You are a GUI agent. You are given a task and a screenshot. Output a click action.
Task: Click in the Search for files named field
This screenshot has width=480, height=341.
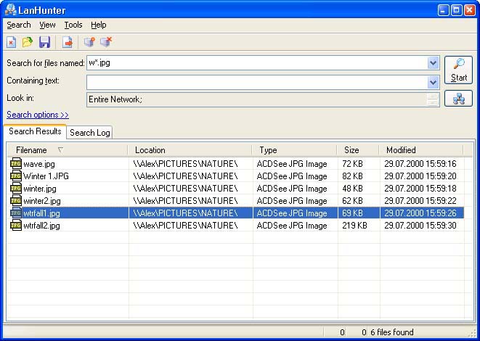tap(257, 63)
